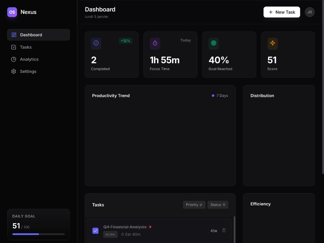Click the WORK tag on the task
The width and height of the screenshot is (324, 243).
click(110, 234)
